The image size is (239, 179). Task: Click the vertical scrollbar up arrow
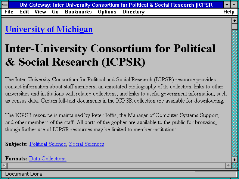point(235,21)
